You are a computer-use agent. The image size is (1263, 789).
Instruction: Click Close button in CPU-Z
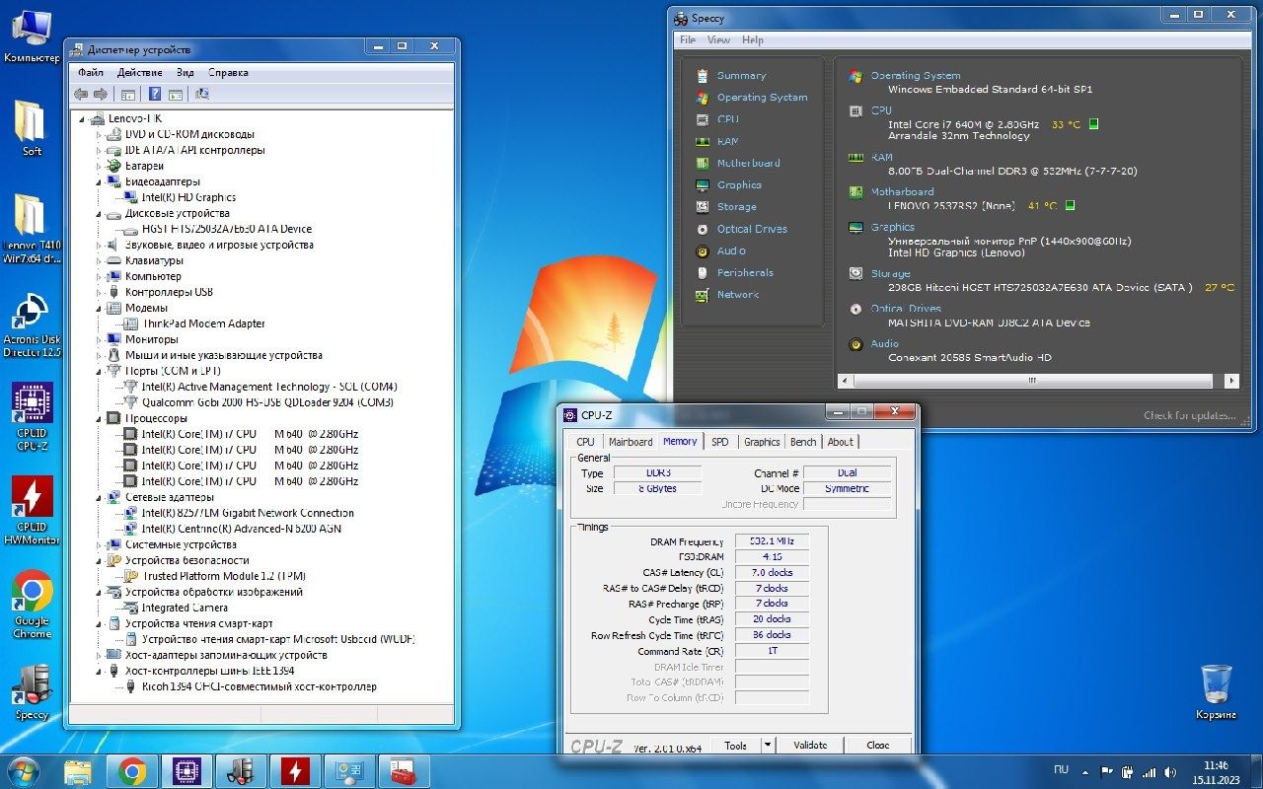(877, 746)
